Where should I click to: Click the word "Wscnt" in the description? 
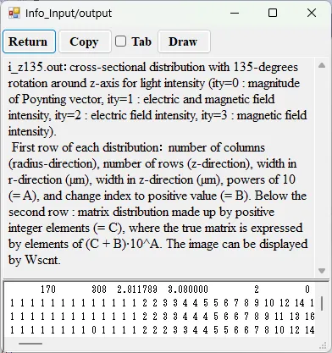coord(41,260)
